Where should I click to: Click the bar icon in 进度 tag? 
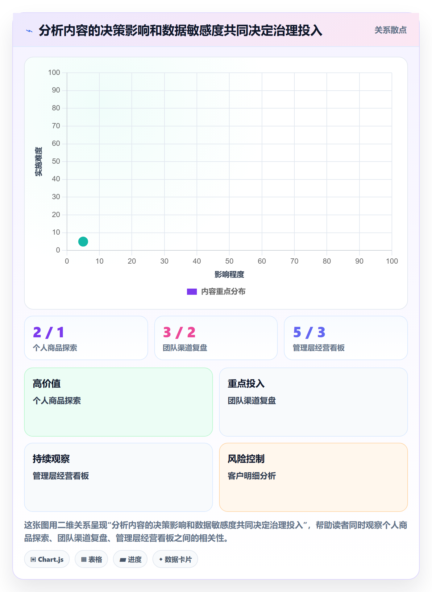coord(123,560)
